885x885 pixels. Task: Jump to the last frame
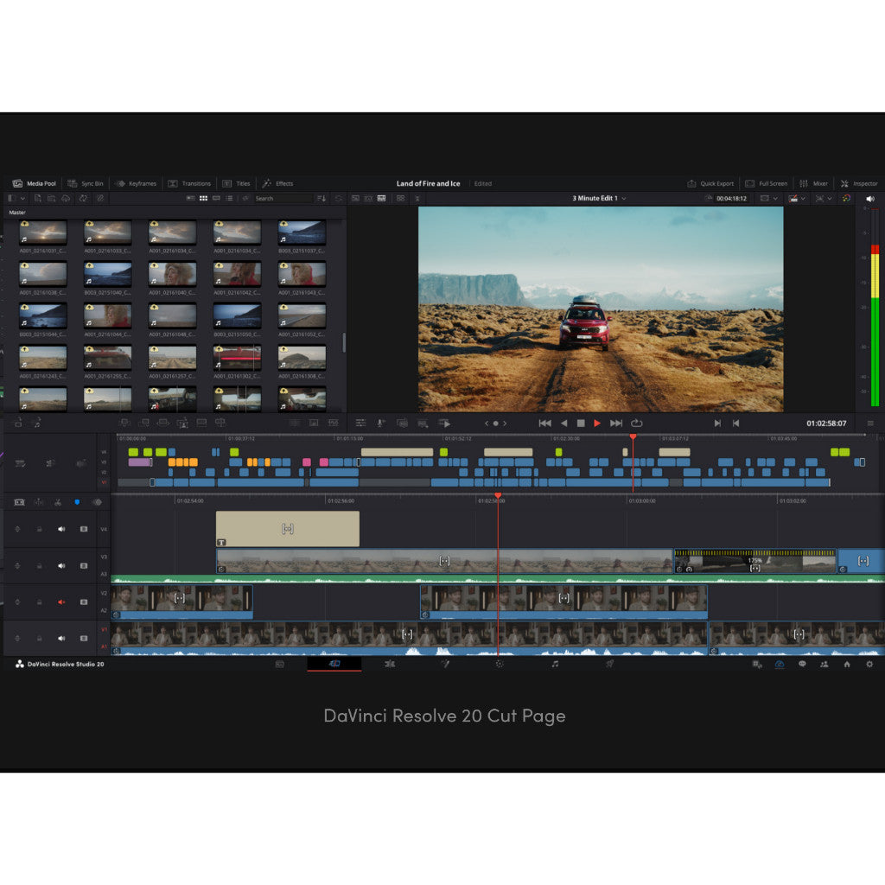coord(615,423)
